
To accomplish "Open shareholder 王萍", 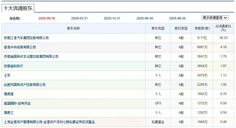I will tap(7, 75).
